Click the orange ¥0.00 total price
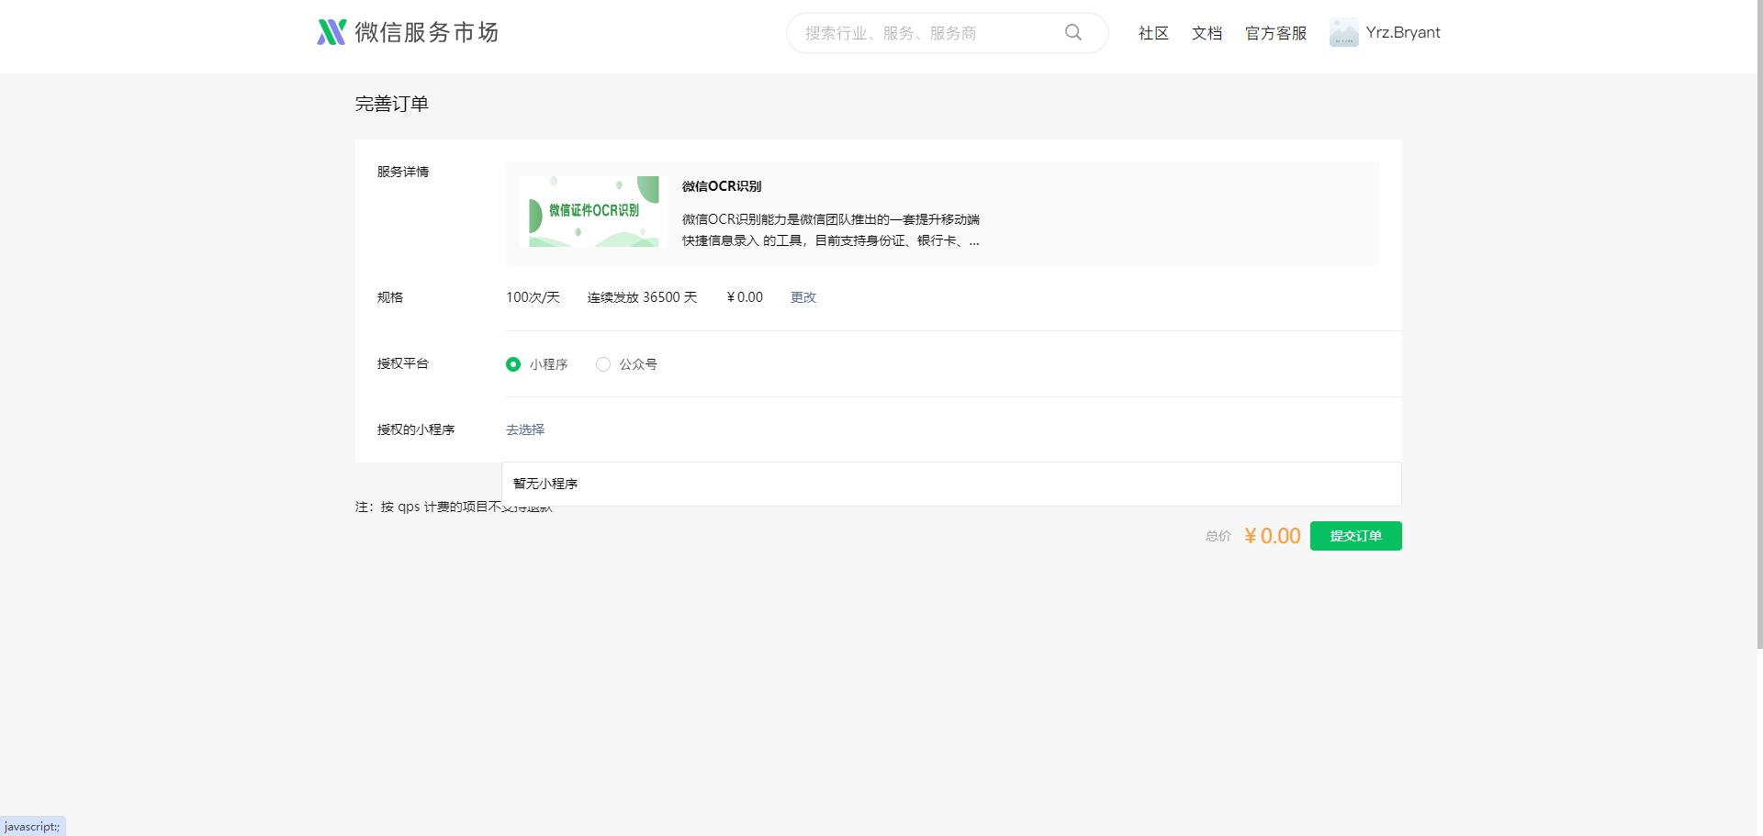 pos(1272,536)
